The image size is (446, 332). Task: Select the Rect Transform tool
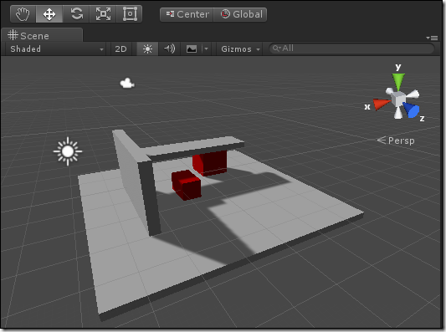(130, 14)
